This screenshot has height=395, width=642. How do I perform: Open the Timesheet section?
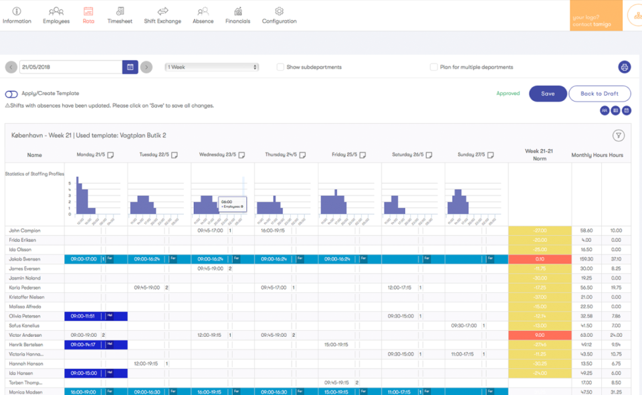(x=120, y=13)
